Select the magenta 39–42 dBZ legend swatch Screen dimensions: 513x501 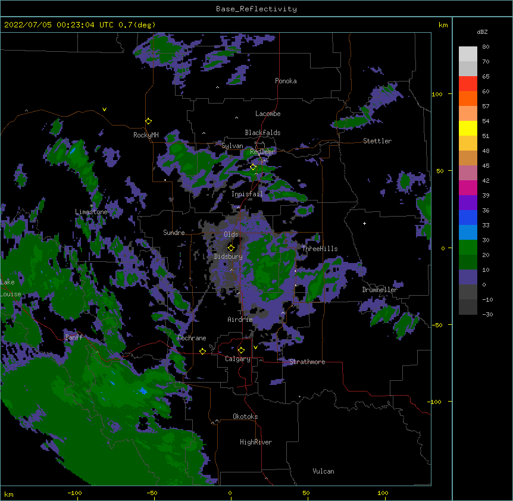[x=468, y=187]
